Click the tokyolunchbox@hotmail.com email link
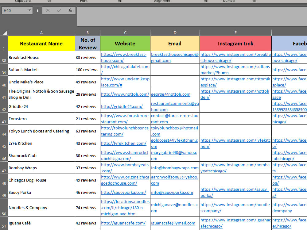 coord(174,131)
